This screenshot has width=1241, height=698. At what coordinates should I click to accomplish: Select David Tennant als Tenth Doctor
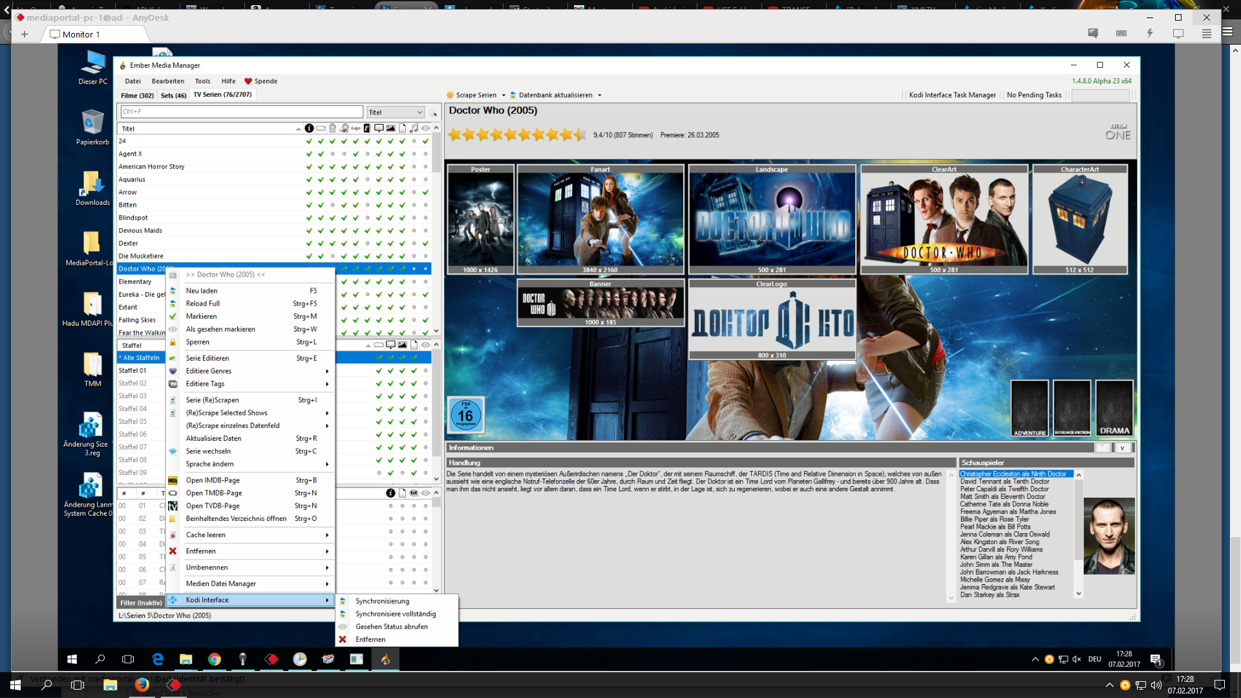coord(1004,481)
